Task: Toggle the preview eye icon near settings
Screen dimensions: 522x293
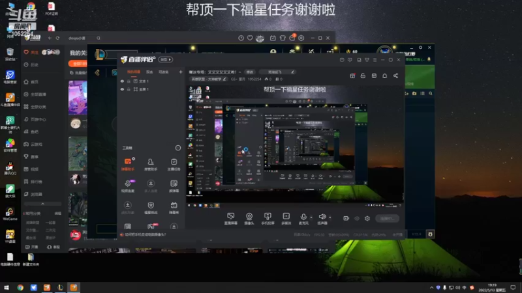Action: [x=357, y=218]
